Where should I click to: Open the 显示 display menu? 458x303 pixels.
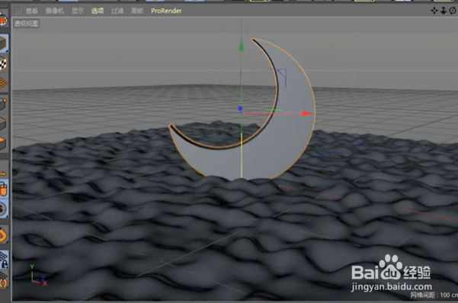click(x=78, y=11)
